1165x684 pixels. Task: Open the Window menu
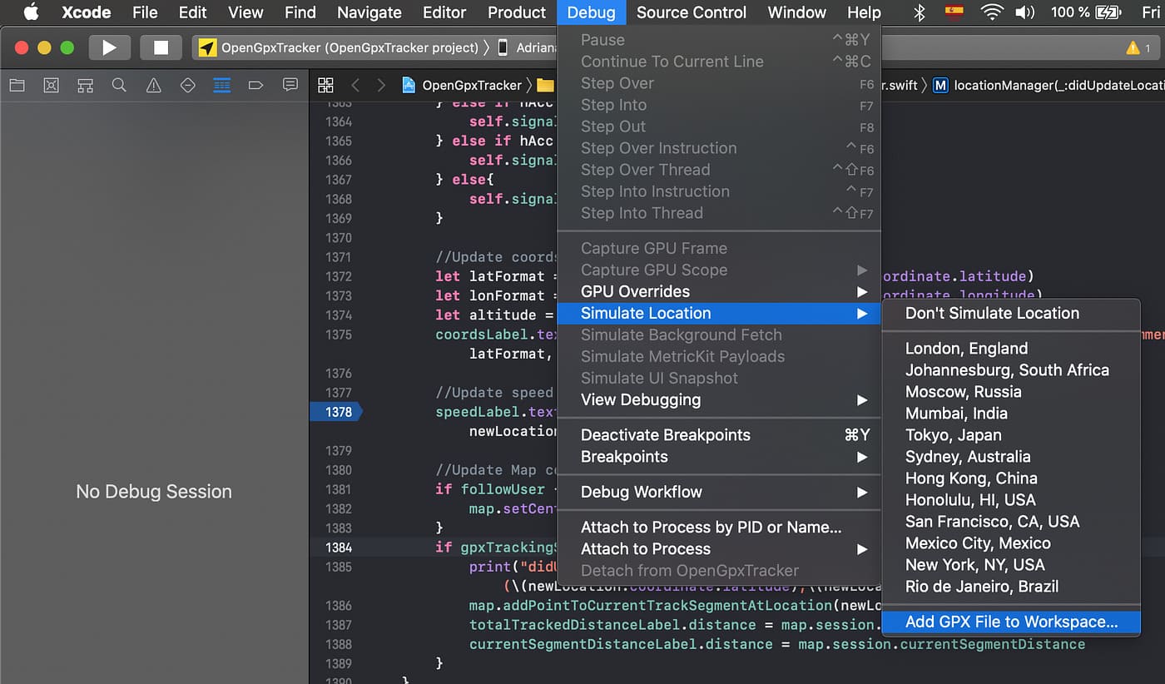click(796, 12)
